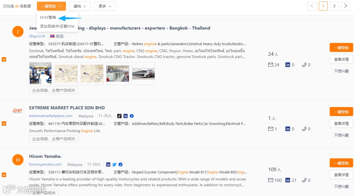
Task: Click 一键营销 button for dbg.co.th
Action: [341, 48]
